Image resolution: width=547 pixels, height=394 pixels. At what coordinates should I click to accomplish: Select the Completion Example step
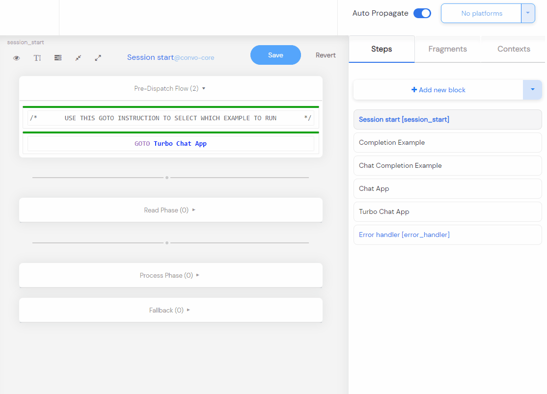pos(448,143)
